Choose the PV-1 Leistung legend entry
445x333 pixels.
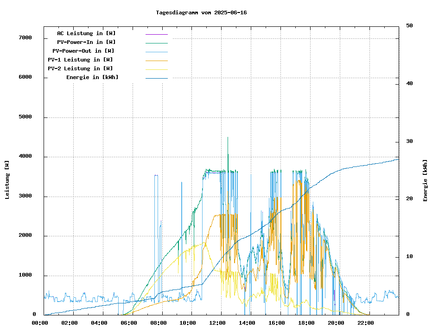coord(80,60)
